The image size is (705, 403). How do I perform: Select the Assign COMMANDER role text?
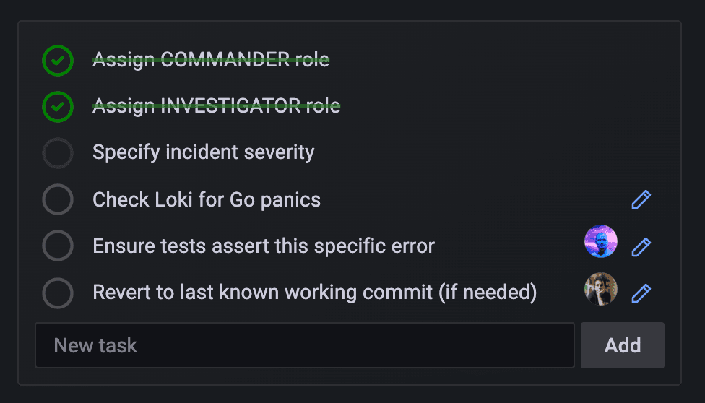pyautogui.click(x=210, y=60)
